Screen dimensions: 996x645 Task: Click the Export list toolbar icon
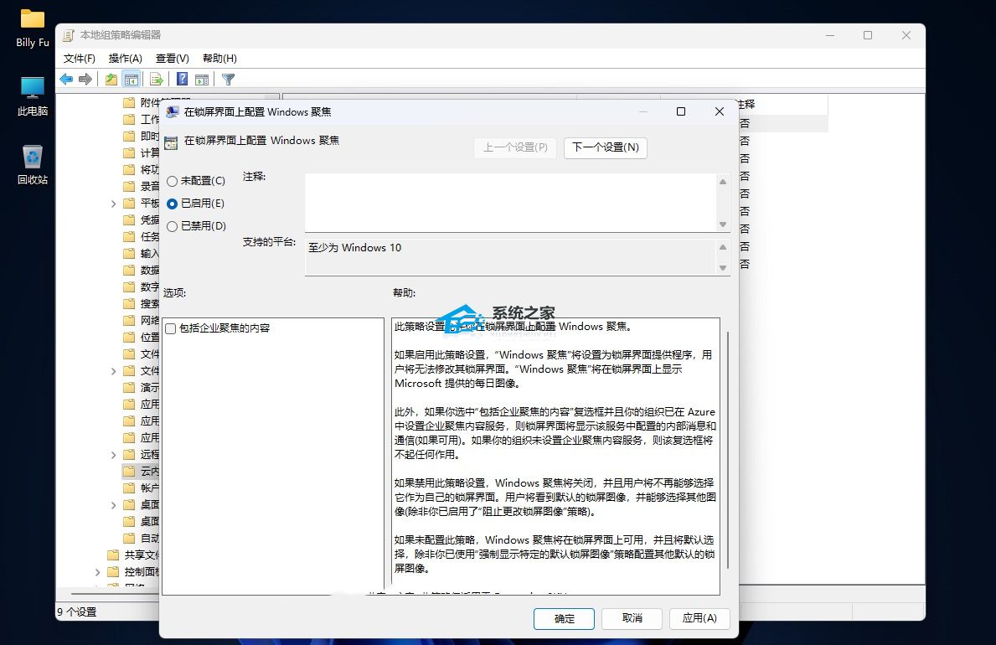pos(157,80)
